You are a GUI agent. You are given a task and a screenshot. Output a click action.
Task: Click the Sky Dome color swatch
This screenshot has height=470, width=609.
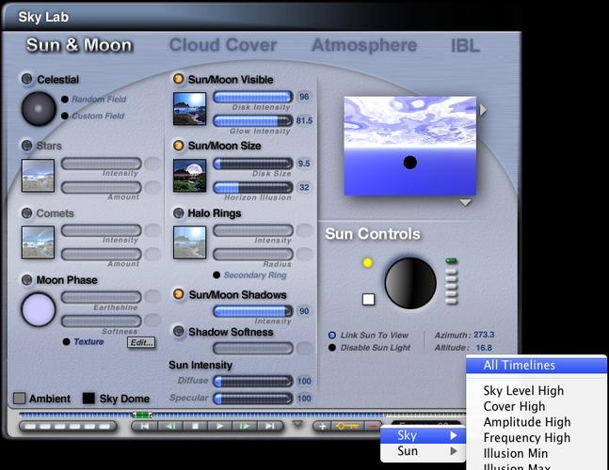pos(88,399)
